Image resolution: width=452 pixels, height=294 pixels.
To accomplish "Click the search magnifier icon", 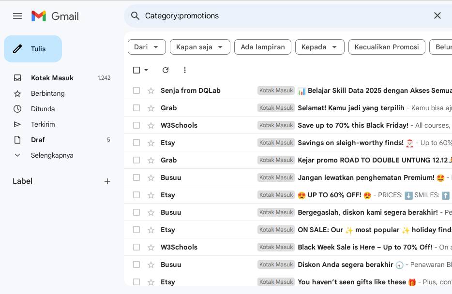I will click(135, 16).
